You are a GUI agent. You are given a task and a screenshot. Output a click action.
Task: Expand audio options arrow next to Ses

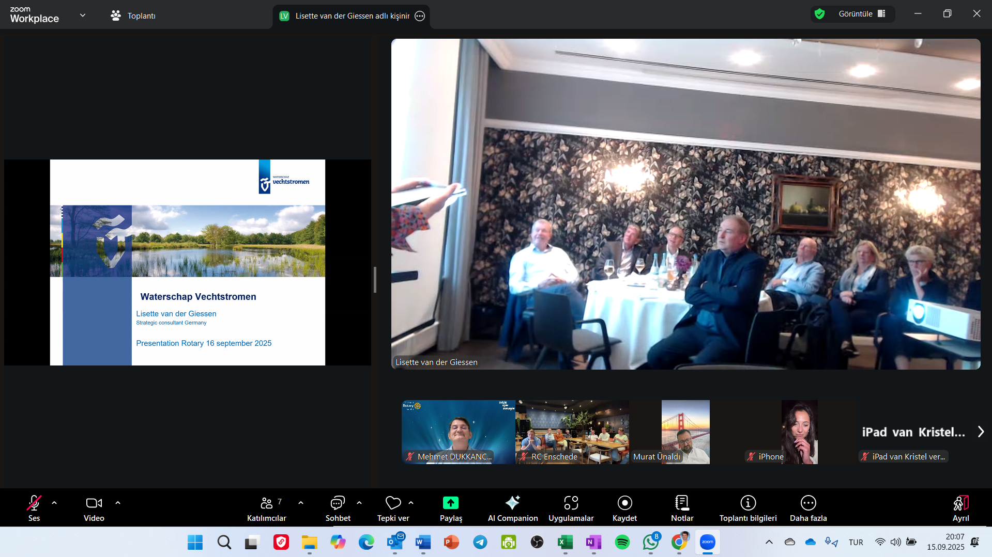coord(54,503)
